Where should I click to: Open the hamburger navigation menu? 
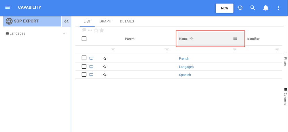coord(7,7)
